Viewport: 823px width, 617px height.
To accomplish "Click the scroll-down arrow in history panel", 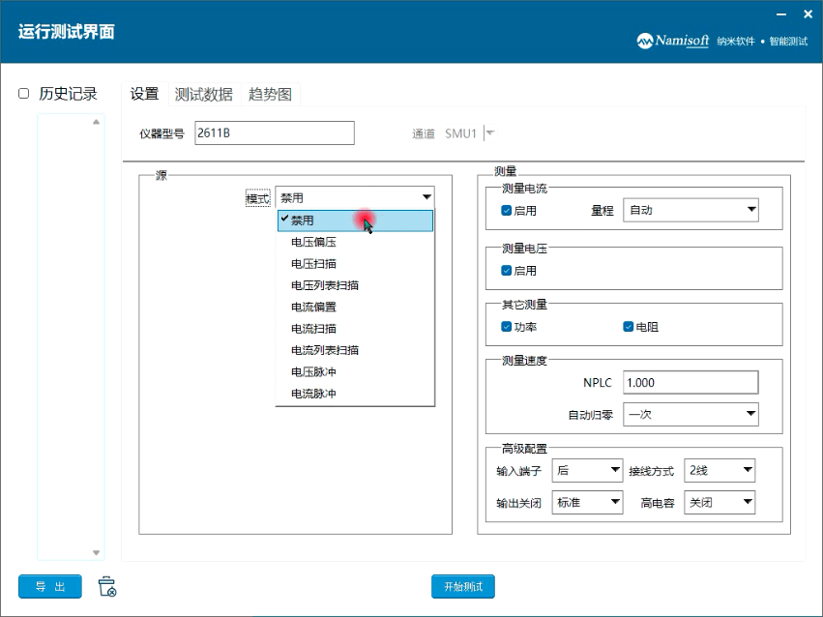I will (95, 551).
